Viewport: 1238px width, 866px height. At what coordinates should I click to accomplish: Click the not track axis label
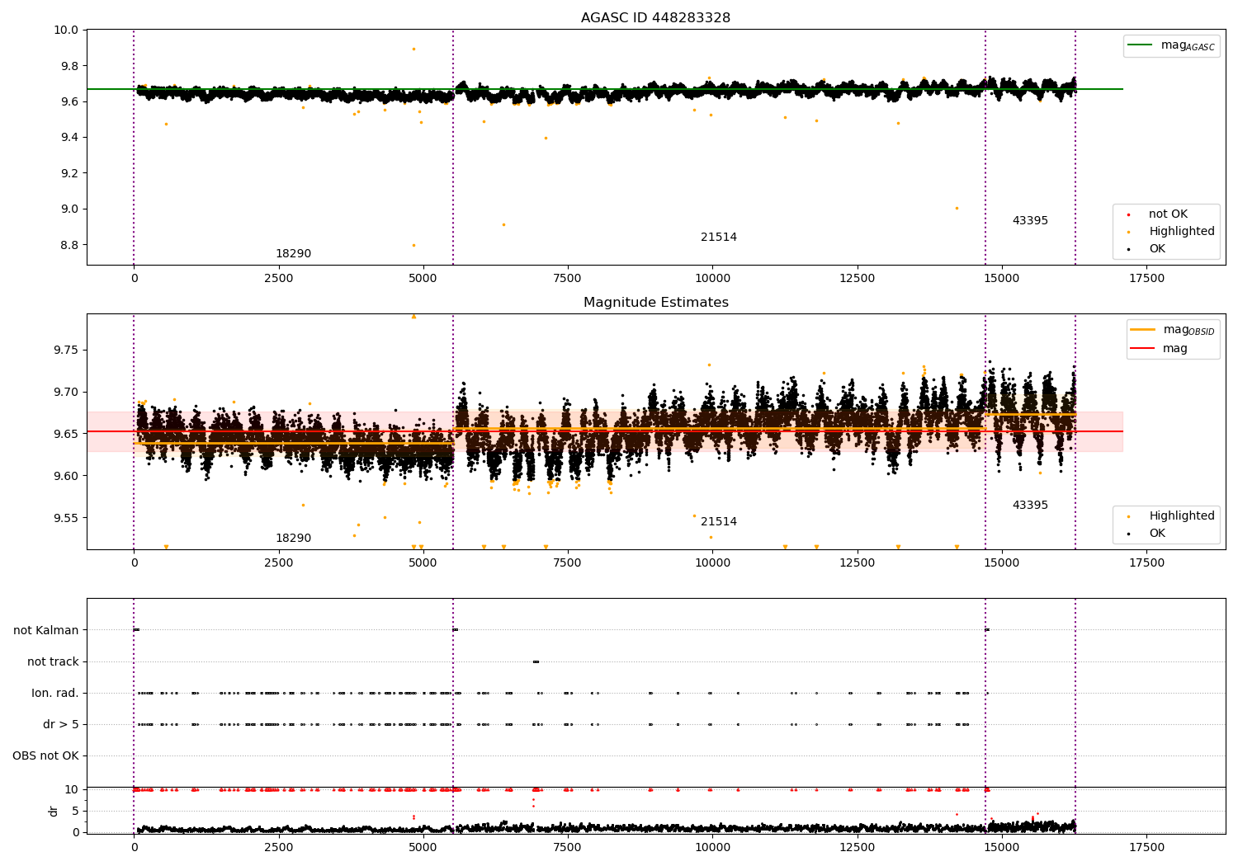tap(53, 661)
